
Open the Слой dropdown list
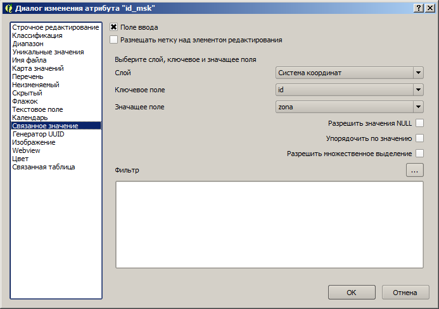tap(350, 73)
